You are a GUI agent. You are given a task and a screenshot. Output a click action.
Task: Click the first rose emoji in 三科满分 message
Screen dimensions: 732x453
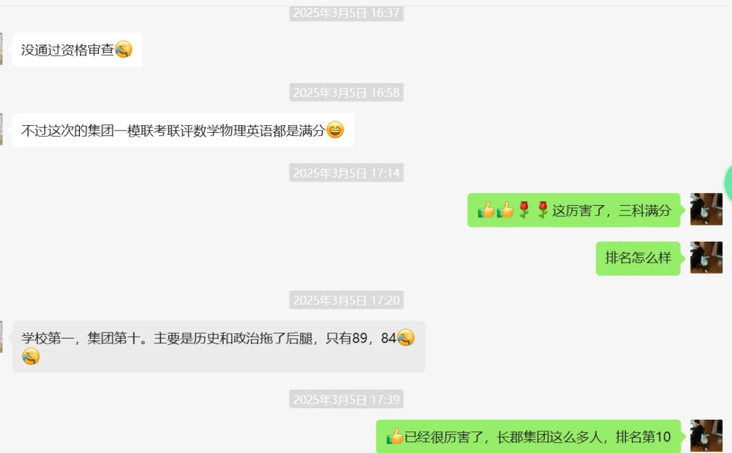click(x=524, y=210)
